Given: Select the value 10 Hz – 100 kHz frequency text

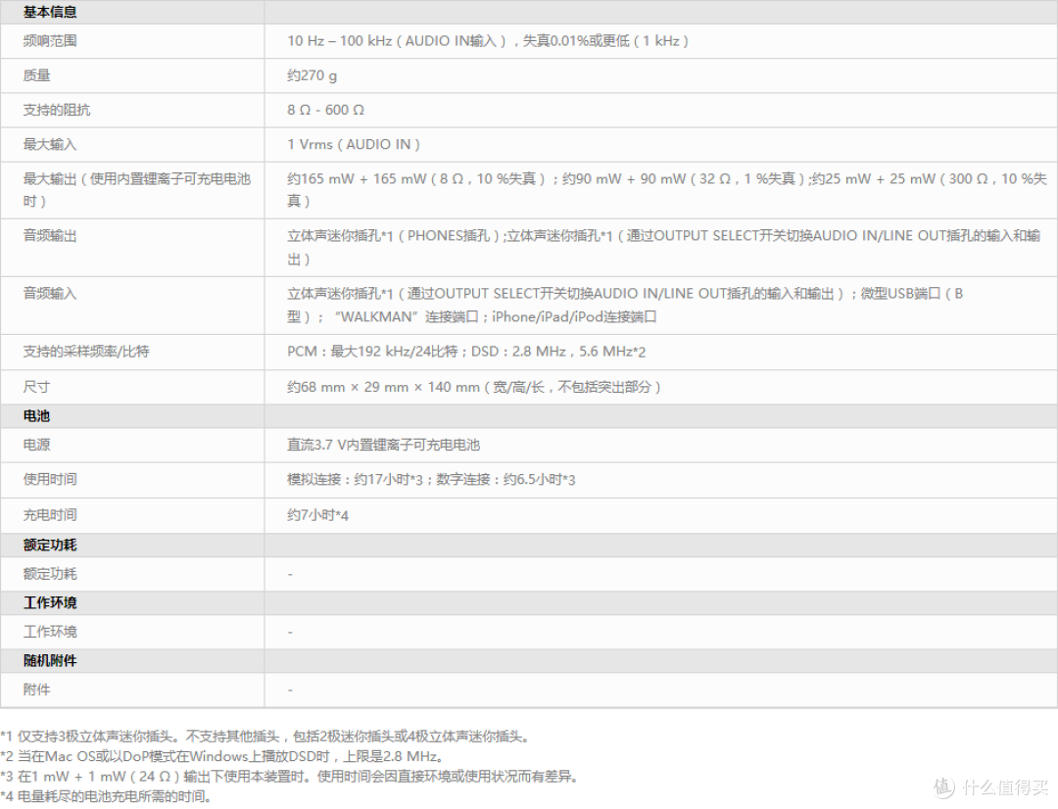Looking at the screenshot, I should coord(488,40).
